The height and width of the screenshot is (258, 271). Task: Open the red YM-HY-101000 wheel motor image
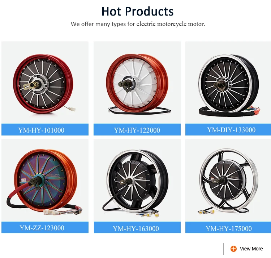pyautogui.click(x=45, y=83)
